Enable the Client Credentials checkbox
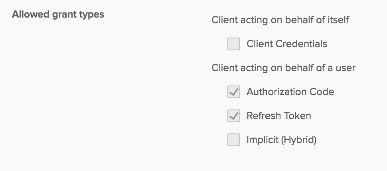This screenshot has width=387, height=171. pos(234,44)
